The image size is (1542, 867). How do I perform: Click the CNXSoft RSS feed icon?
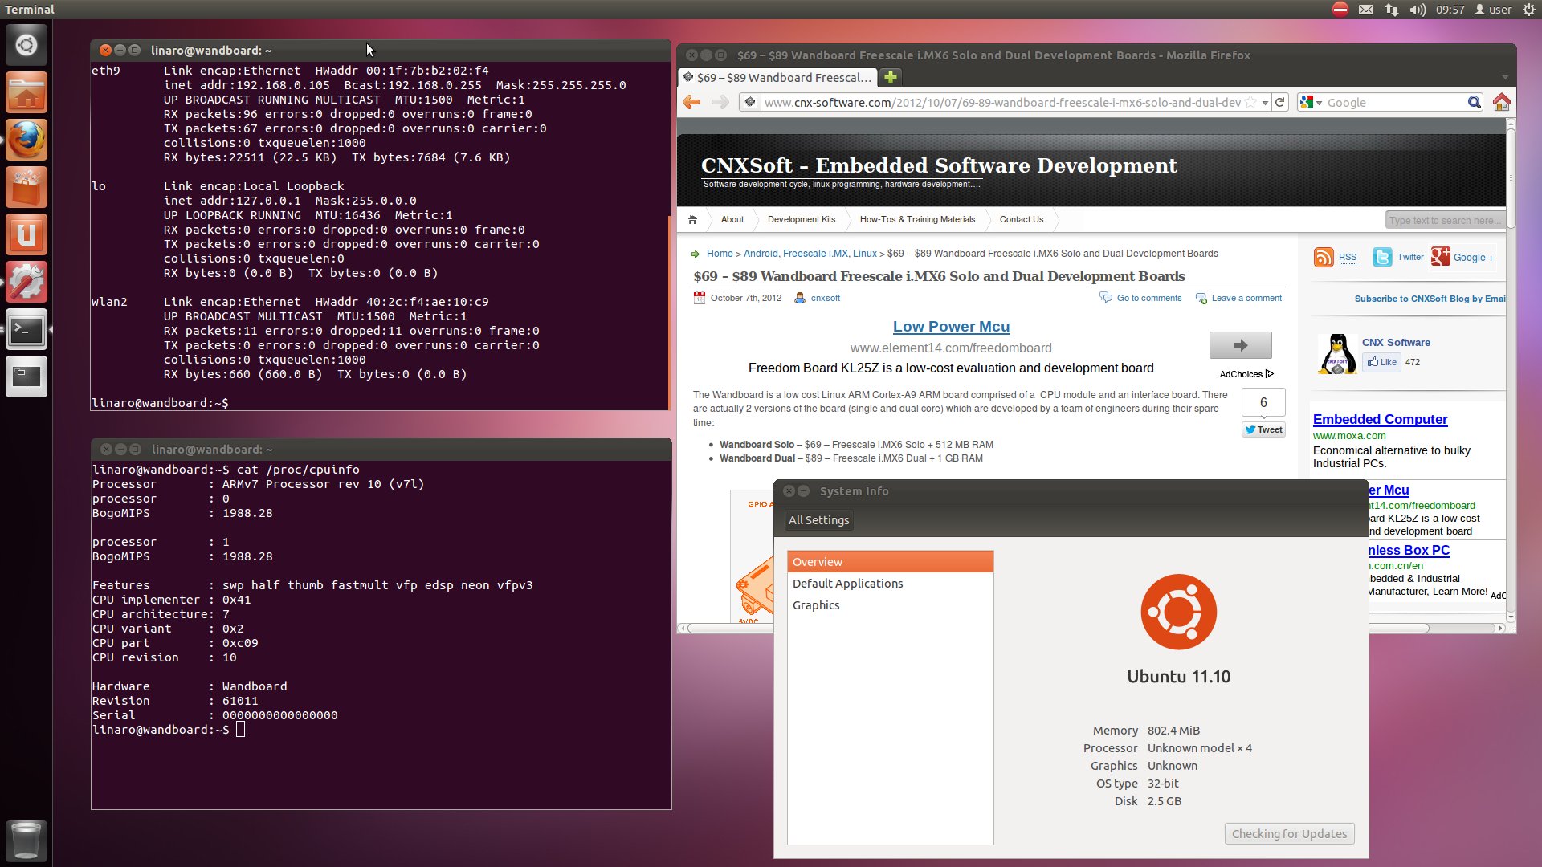[1324, 257]
